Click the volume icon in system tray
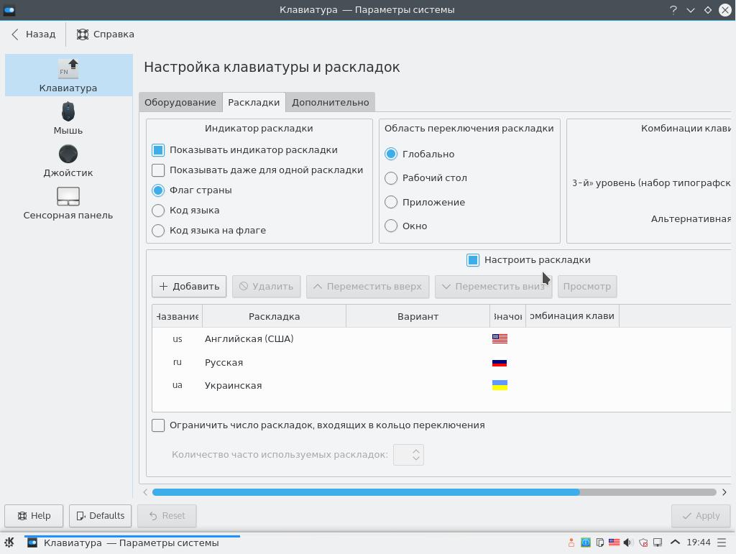Viewport: 736px width, 554px height. point(628,543)
